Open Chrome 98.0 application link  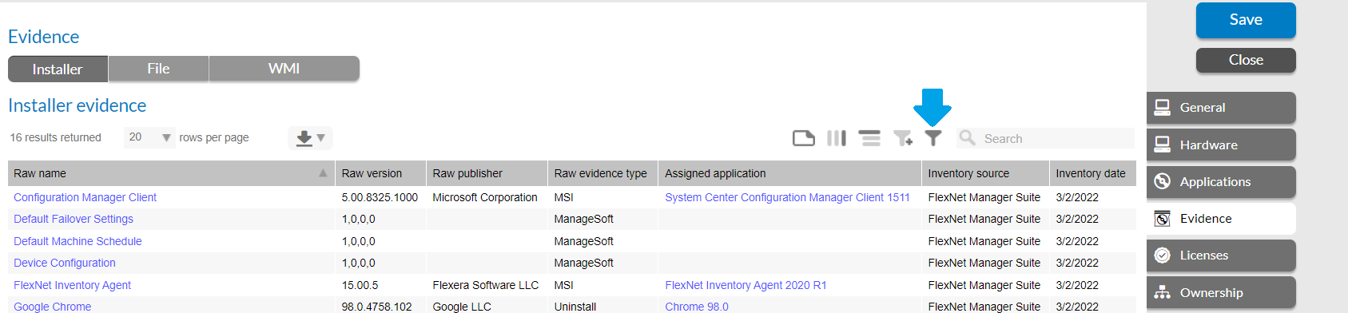click(x=697, y=307)
